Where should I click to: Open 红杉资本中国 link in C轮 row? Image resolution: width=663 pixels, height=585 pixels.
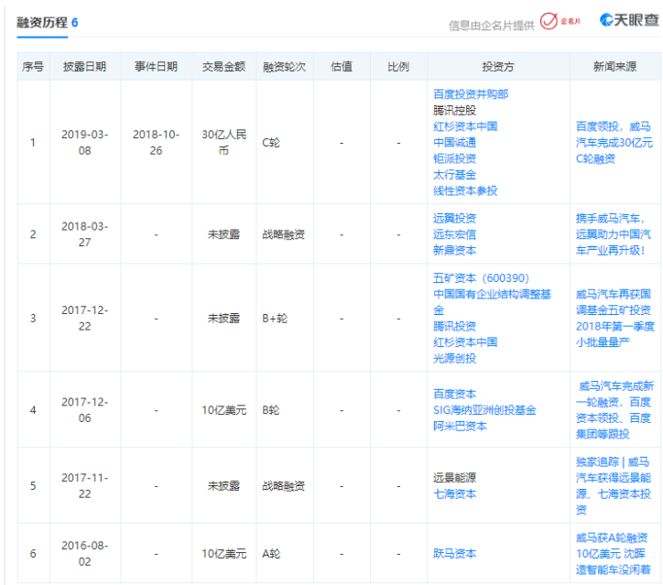pos(465,126)
